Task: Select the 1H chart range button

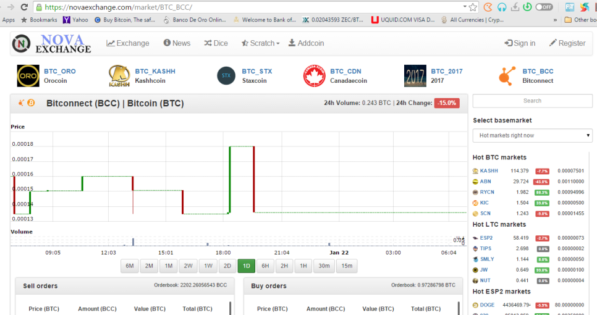Action: click(303, 266)
